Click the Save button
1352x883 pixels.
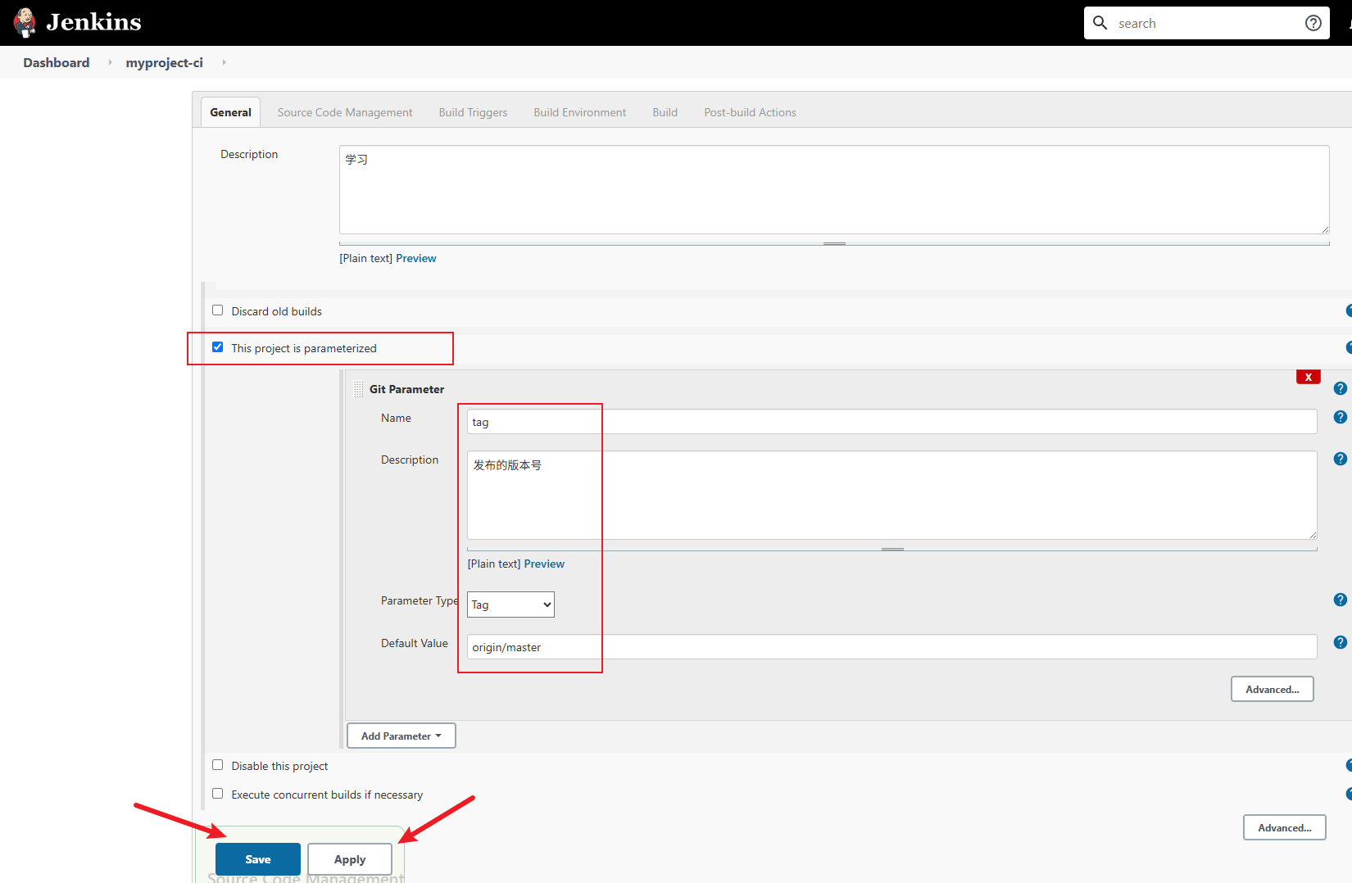click(x=258, y=859)
